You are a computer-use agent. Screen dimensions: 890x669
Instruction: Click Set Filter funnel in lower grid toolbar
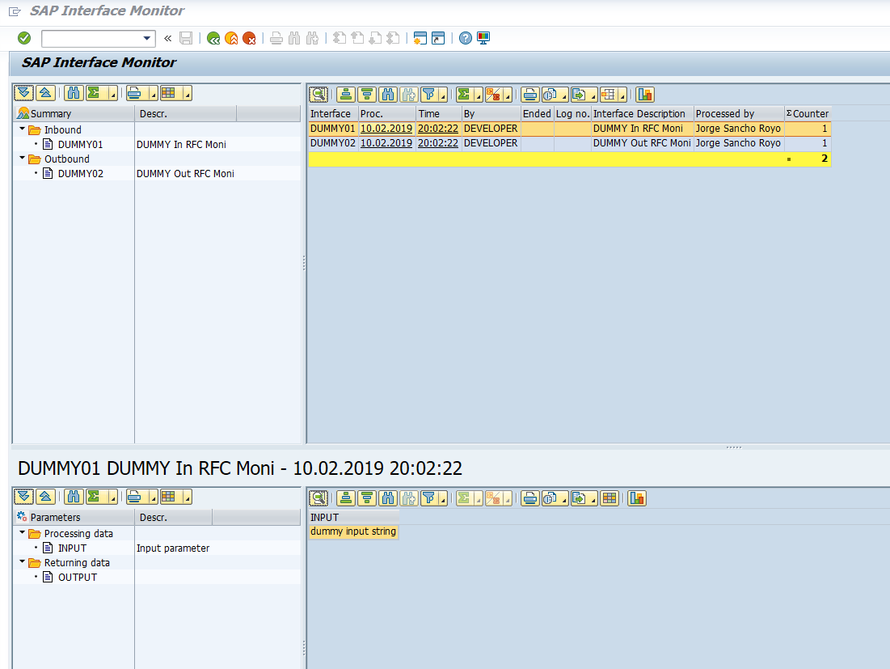click(x=428, y=498)
